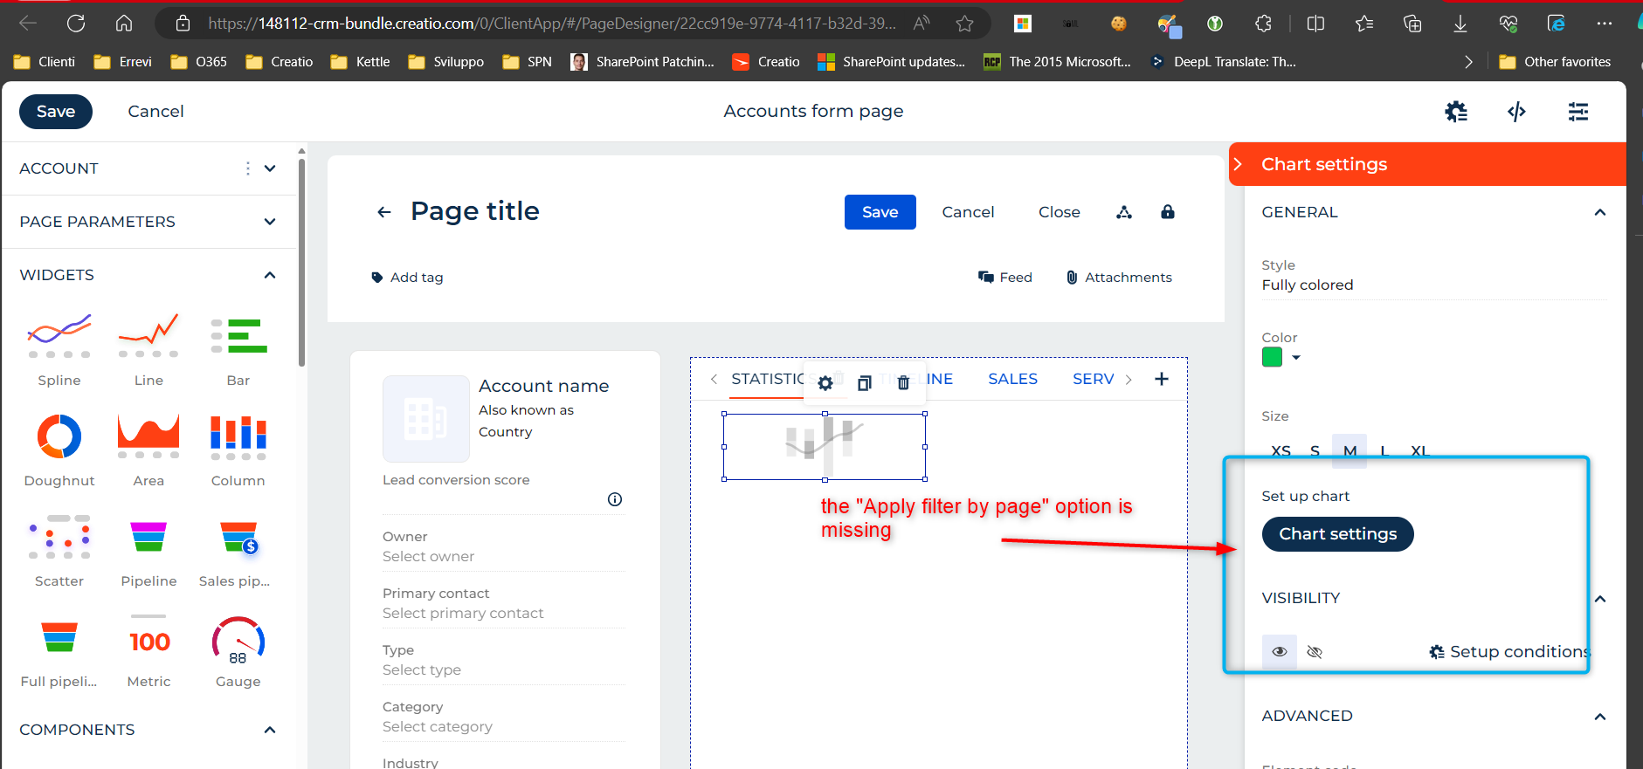Select the chart widget placeholder
The height and width of the screenshot is (769, 1643).
[x=825, y=447]
